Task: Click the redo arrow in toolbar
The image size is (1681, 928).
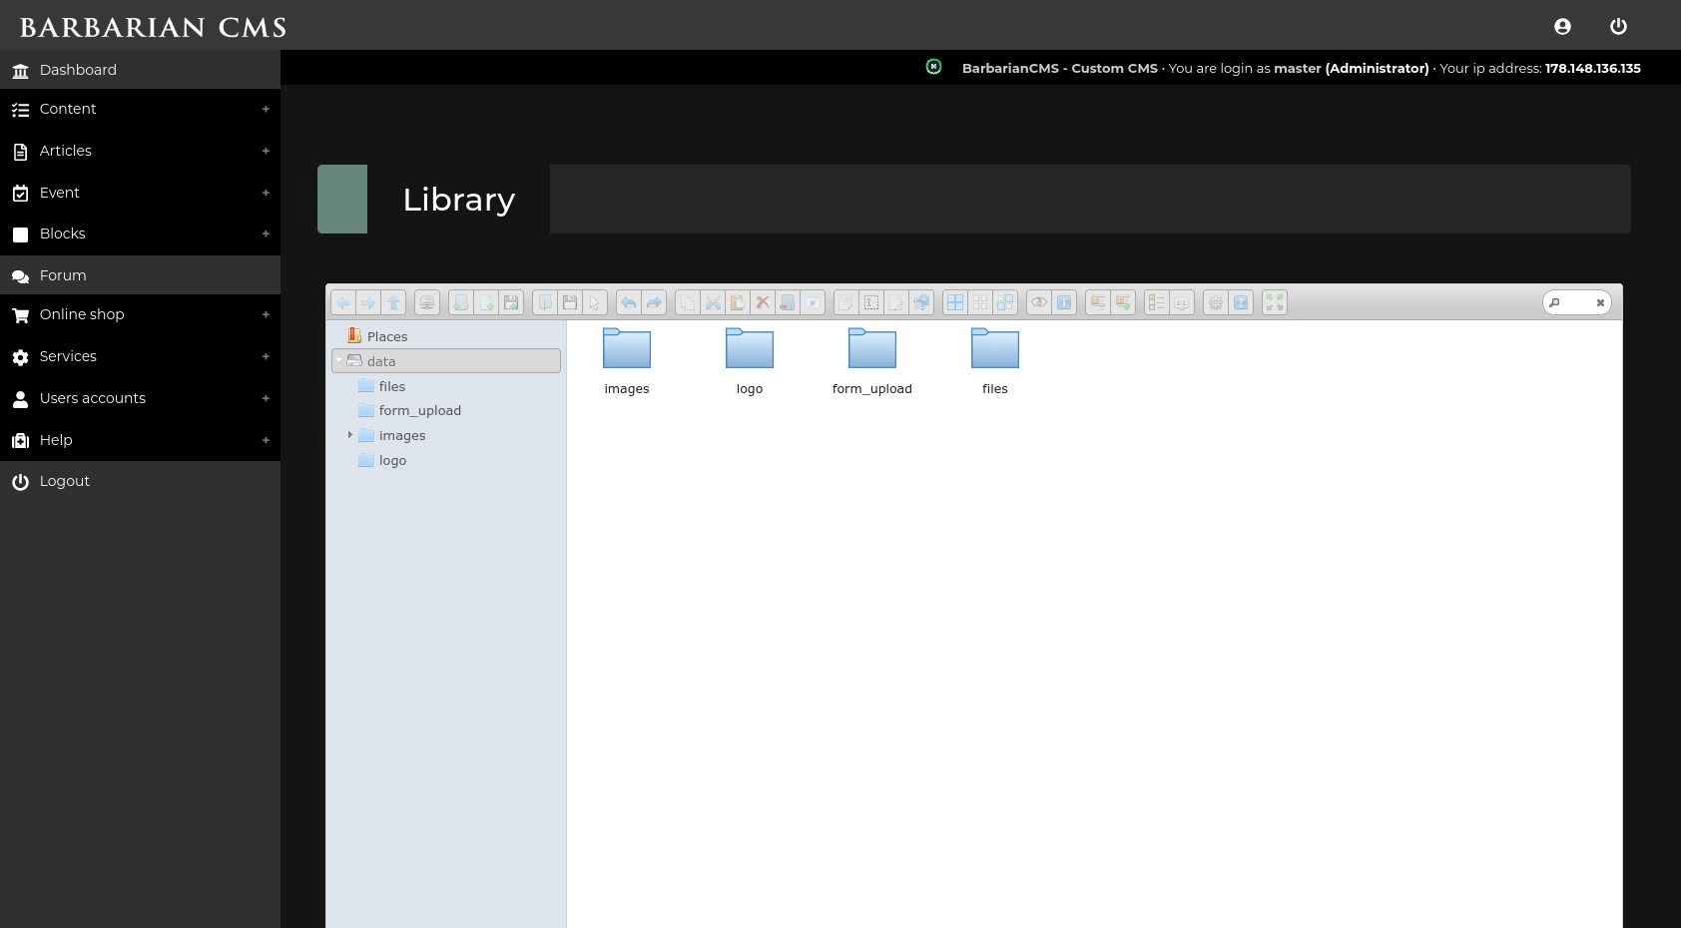Action: (654, 302)
